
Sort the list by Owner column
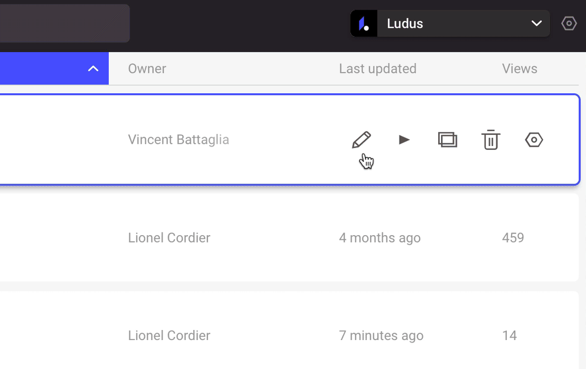[x=147, y=69]
